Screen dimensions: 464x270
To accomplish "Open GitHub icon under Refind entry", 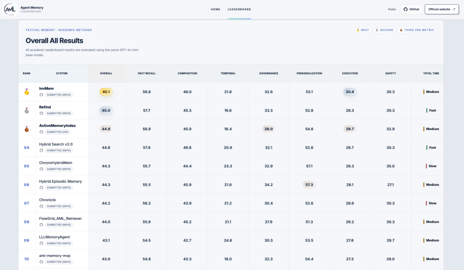I will pyautogui.click(x=41, y=114).
